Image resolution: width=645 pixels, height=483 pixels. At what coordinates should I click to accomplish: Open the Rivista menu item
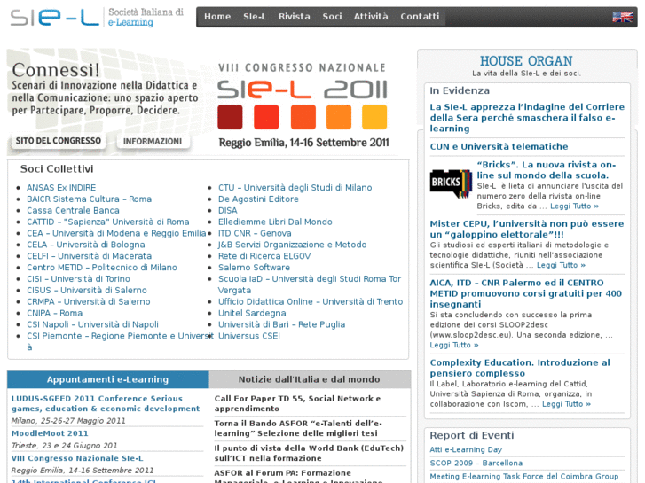point(295,17)
